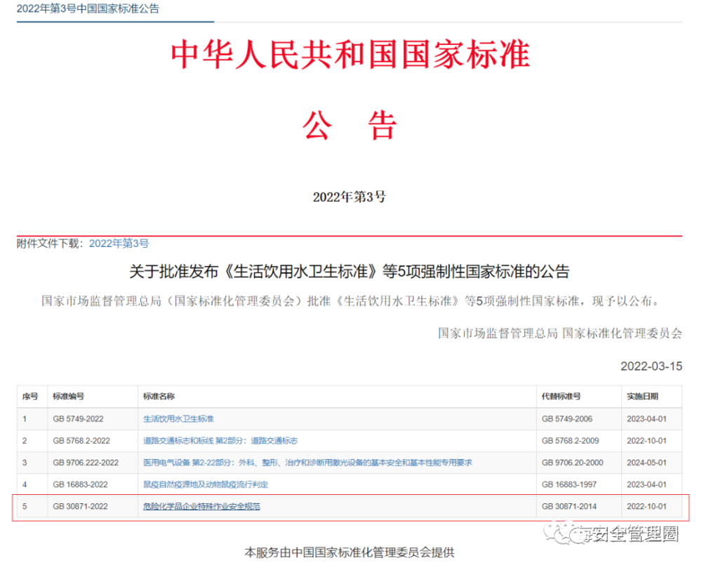The image size is (702, 565).
Task: Select the GB 5749-2022 standard number cell
Action: (78, 419)
